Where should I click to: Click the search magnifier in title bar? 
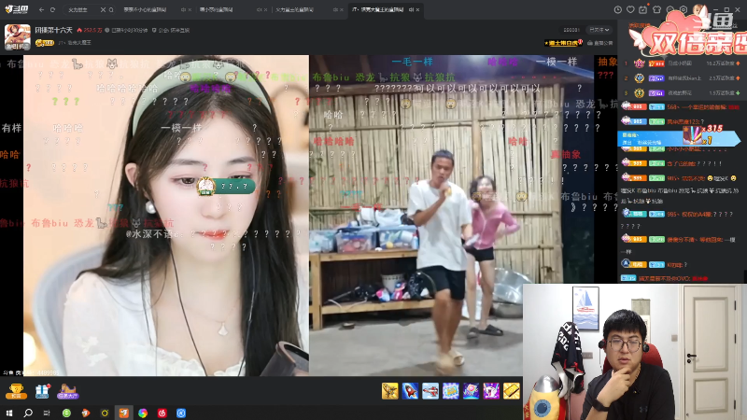[x=111, y=9]
